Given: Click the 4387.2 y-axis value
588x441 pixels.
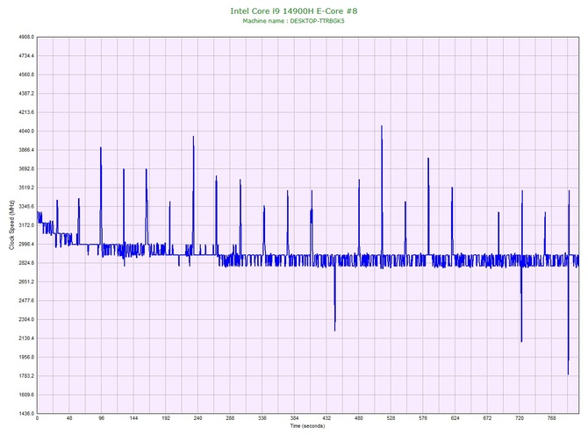Looking at the screenshot, I should pos(26,93).
